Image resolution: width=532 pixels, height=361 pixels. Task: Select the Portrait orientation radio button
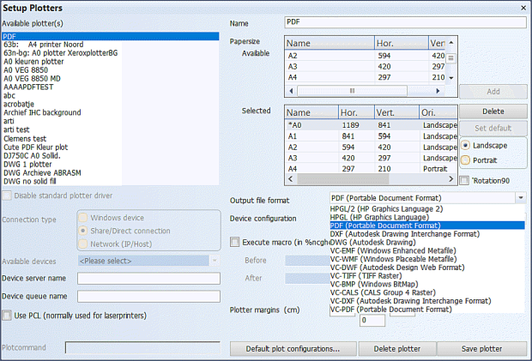(466, 159)
